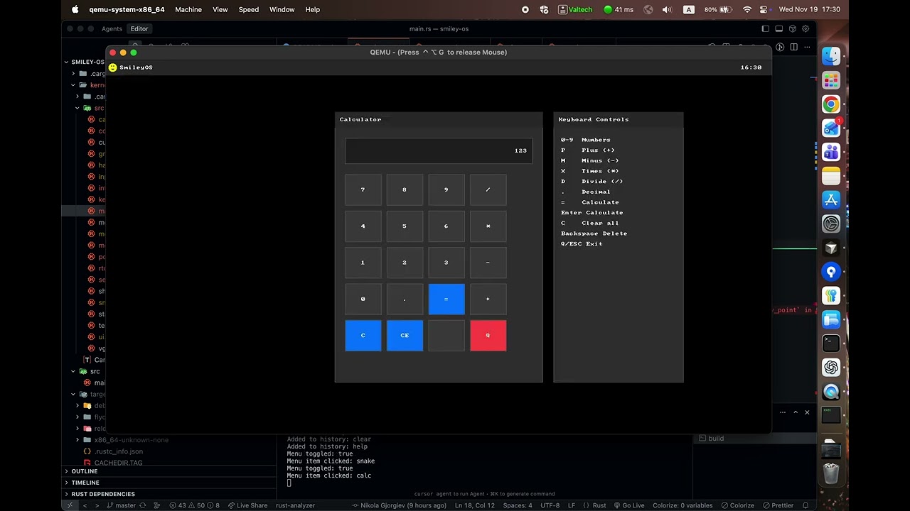Click Live Share in the status bar
910x511 pixels.
point(247,505)
